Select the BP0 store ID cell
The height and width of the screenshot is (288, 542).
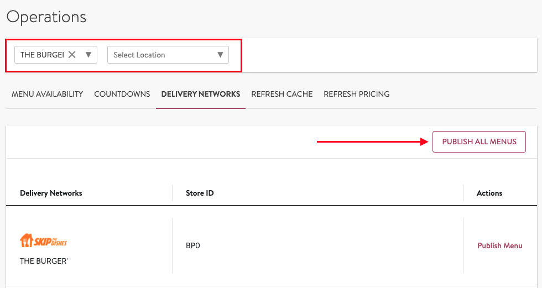tap(193, 245)
